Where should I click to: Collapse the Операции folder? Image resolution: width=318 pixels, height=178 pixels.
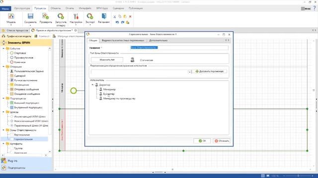[3, 67]
